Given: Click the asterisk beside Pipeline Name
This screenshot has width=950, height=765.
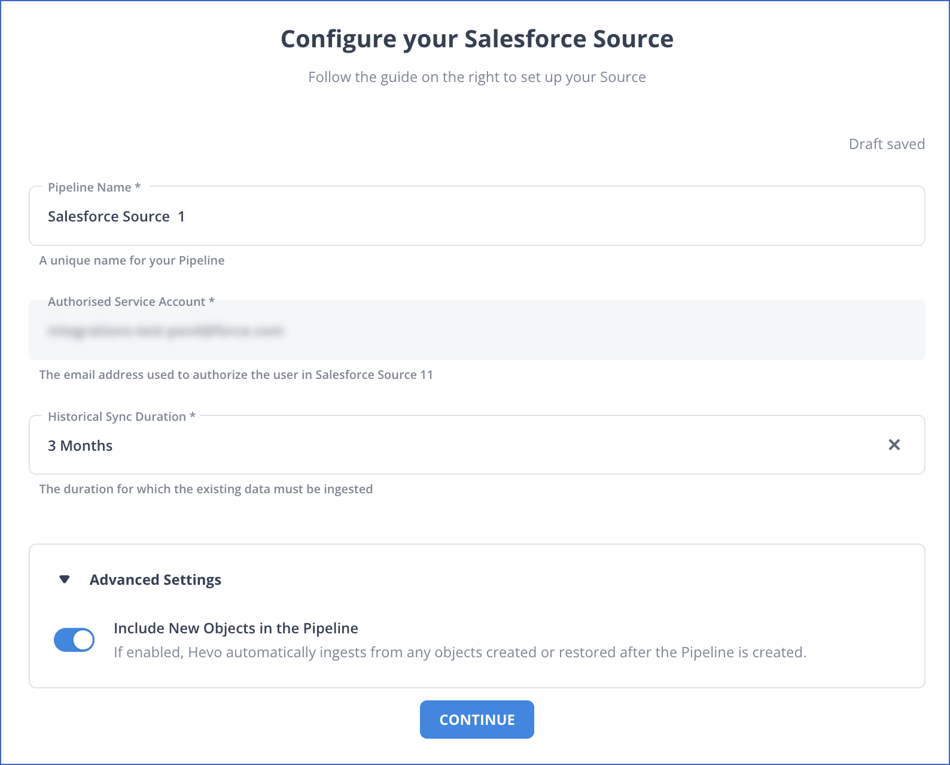Looking at the screenshot, I should pyautogui.click(x=138, y=187).
